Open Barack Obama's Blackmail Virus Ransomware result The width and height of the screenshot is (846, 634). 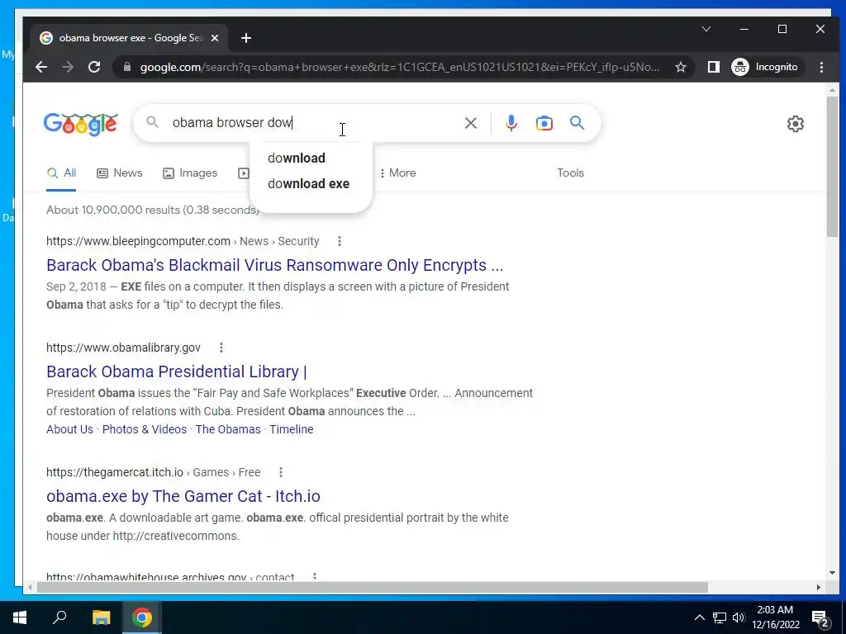coord(274,265)
